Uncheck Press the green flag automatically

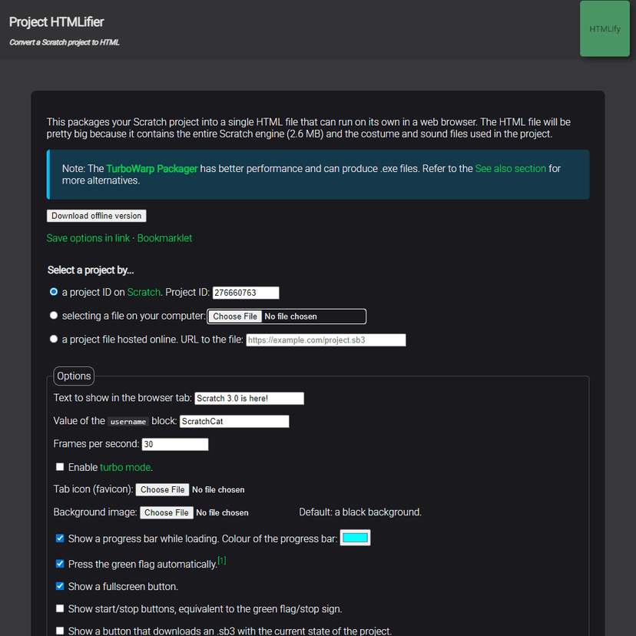click(60, 564)
